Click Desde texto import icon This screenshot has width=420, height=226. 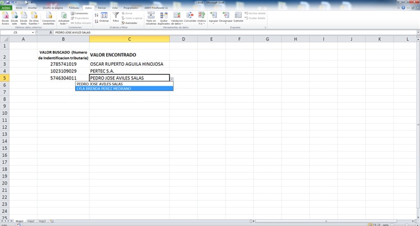tap(24, 18)
